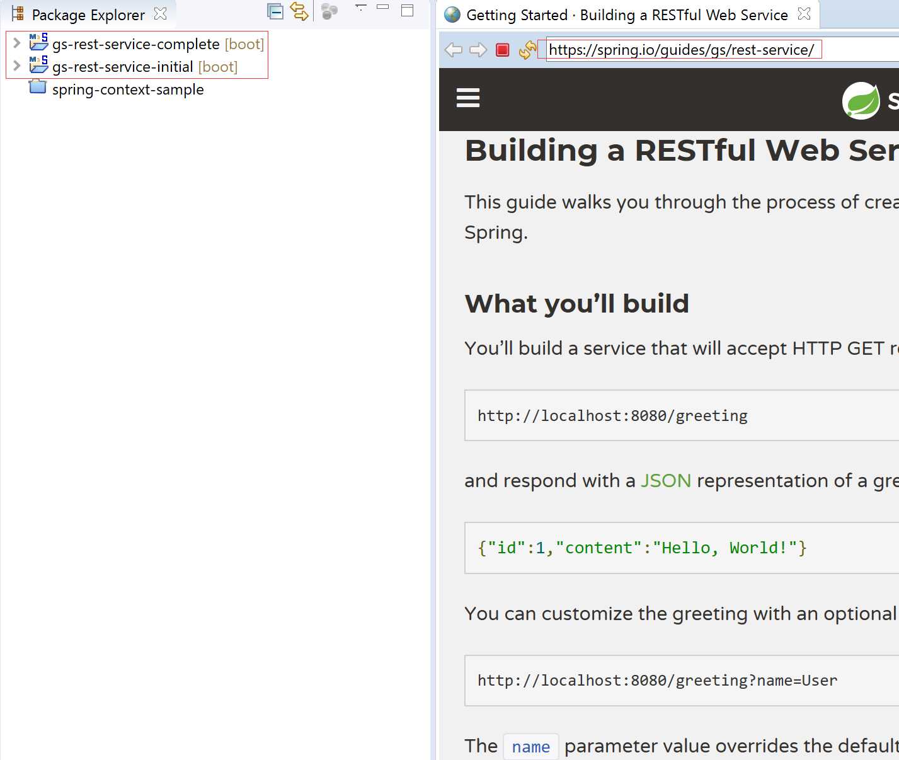Image resolution: width=899 pixels, height=760 pixels.
Task: Close the Getting Started browser tab
Action: tap(805, 14)
